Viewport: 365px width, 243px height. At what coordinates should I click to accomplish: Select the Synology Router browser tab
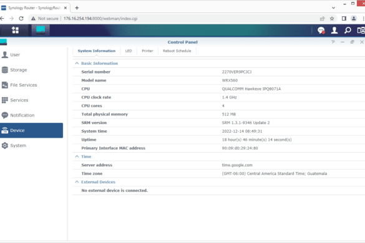[34, 8]
